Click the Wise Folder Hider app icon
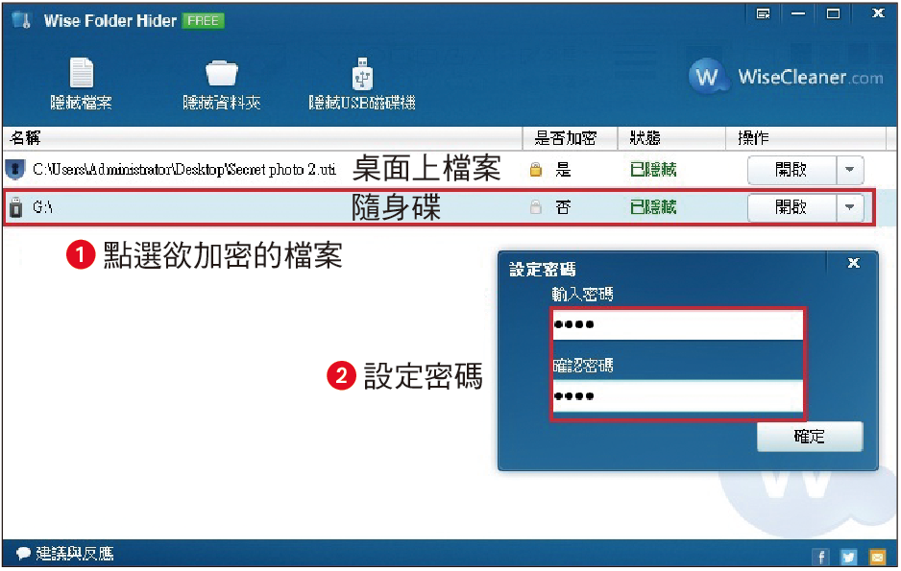901x571 pixels. click(22, 21)
